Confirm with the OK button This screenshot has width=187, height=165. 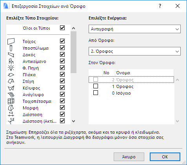pos(165,157)
